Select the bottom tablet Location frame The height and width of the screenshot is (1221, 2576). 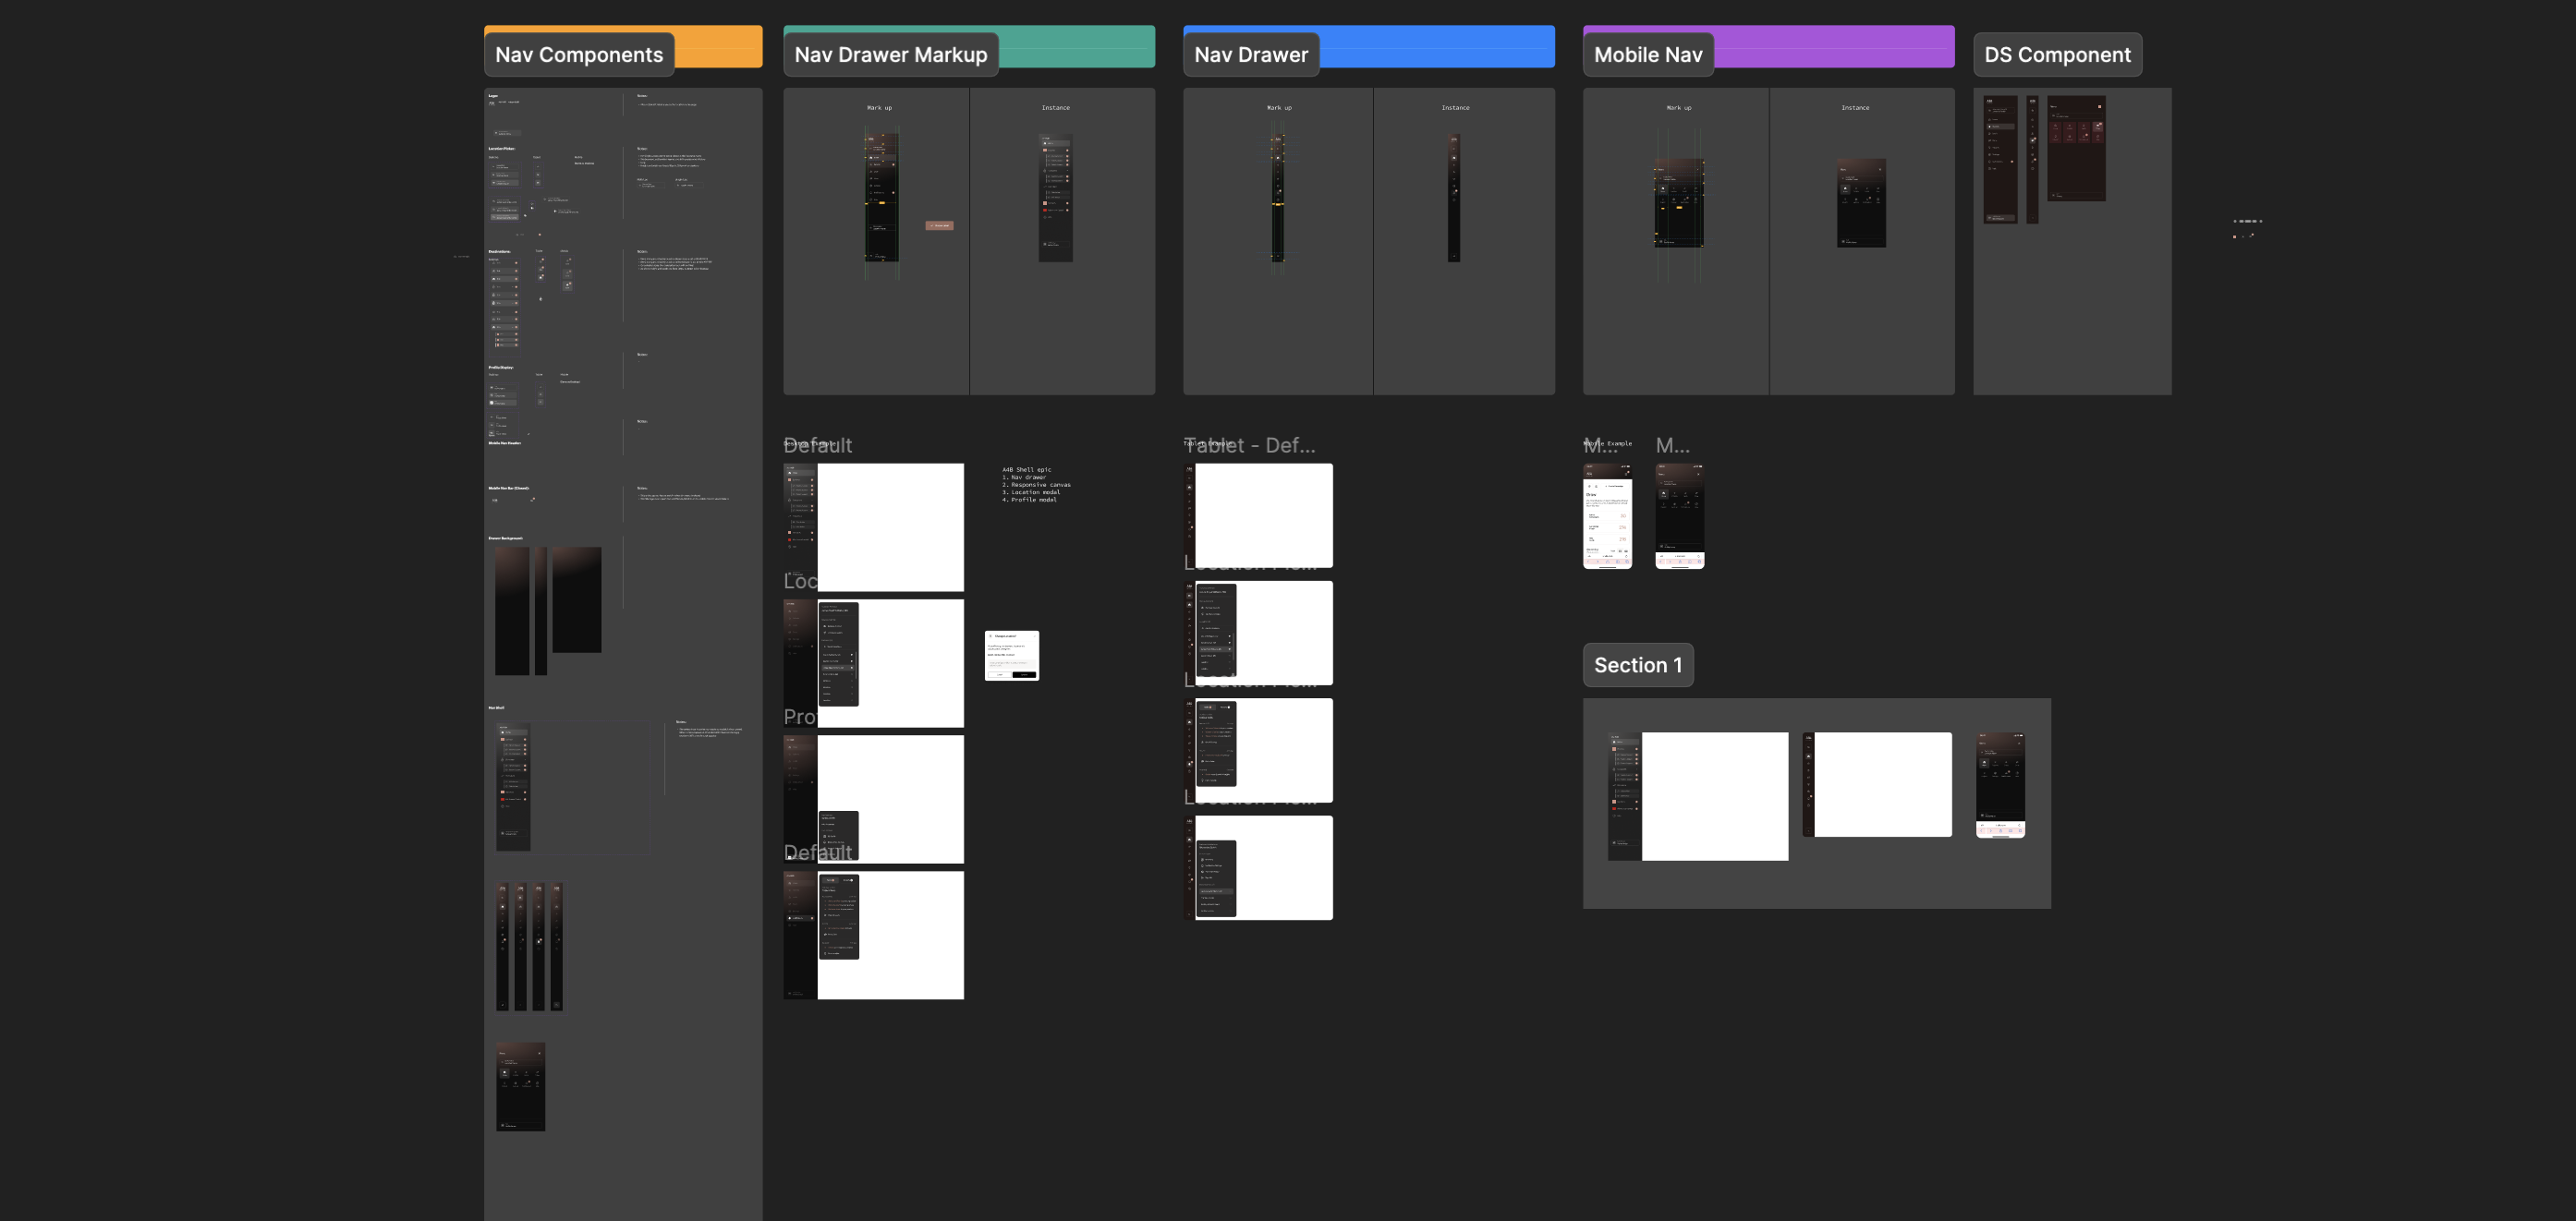tap(1258, 868)
